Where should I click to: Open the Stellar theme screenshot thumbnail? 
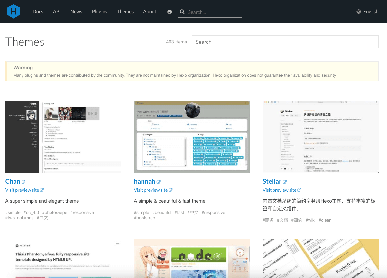[321, 137]
